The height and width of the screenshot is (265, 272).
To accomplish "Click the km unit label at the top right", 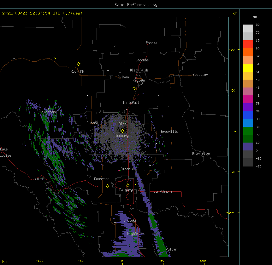I will (235, 13).
